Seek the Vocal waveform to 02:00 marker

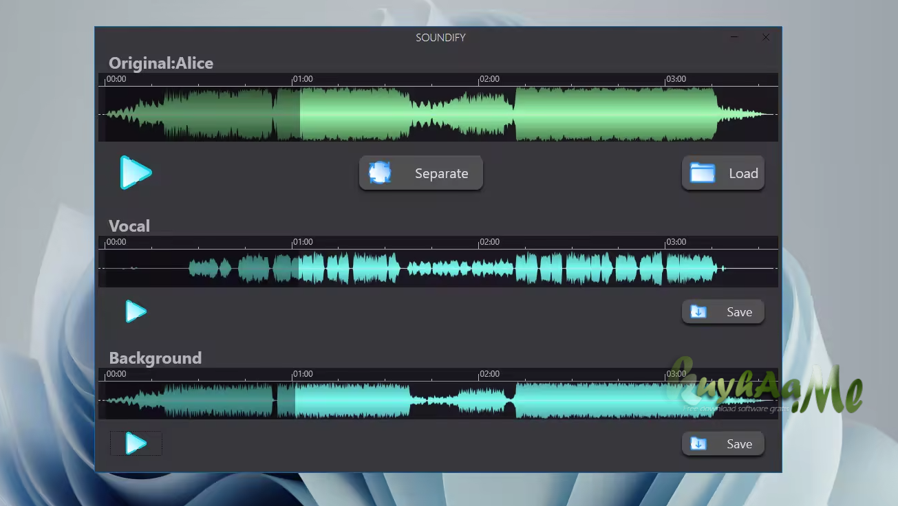[489, 242]
